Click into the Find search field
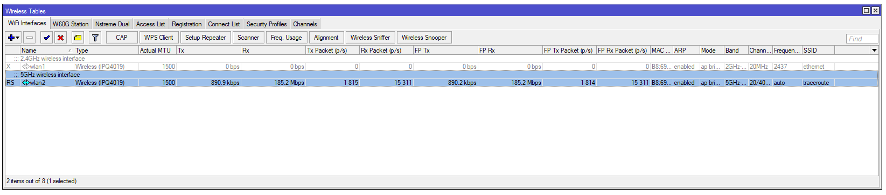Screen dimensions: 886x195 (862, 39)
